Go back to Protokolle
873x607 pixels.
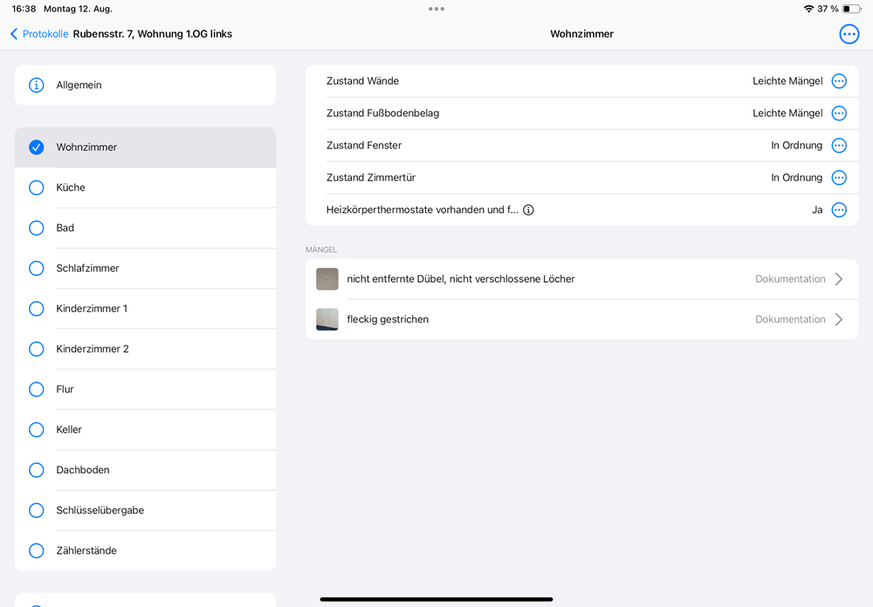click(39, 34)
